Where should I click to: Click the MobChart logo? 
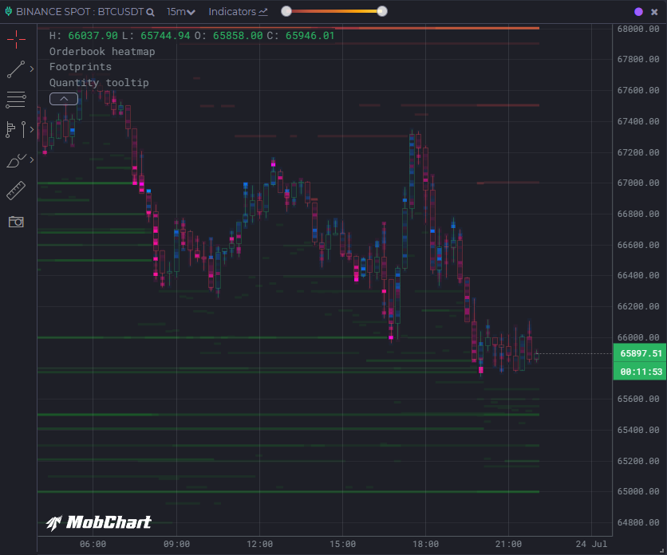[x=99, y=522]
